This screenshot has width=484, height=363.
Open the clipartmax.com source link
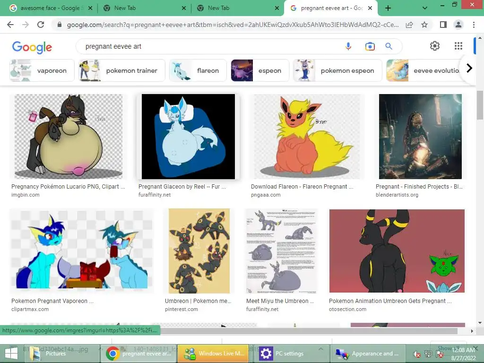pos(30,309)
